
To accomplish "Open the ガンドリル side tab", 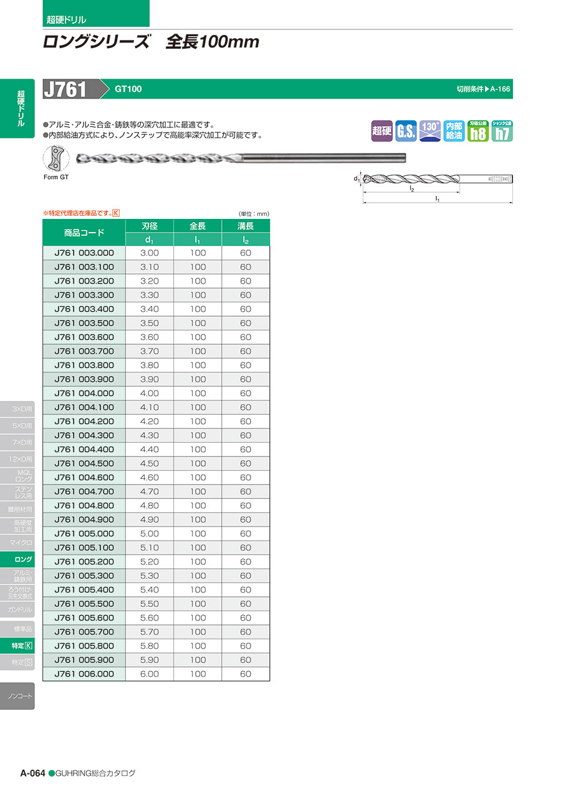I will pos(17,609).
